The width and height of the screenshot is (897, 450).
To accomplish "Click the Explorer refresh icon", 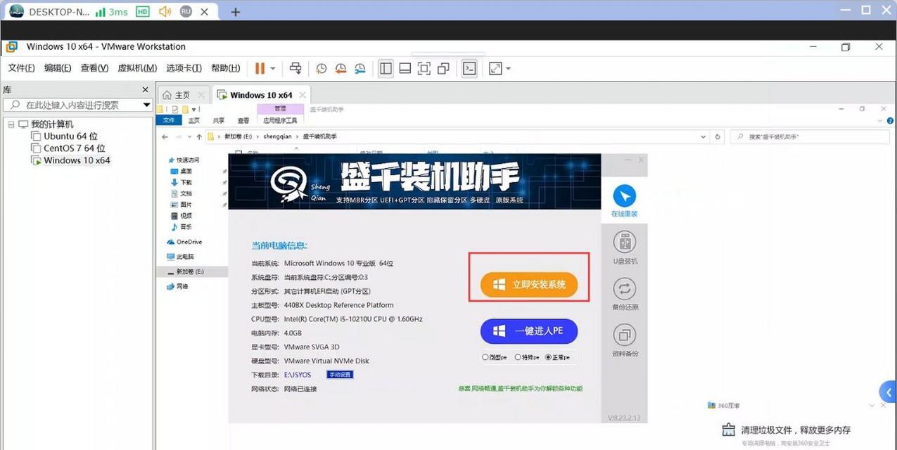I will pyautogui.click(x=718, y=136).
